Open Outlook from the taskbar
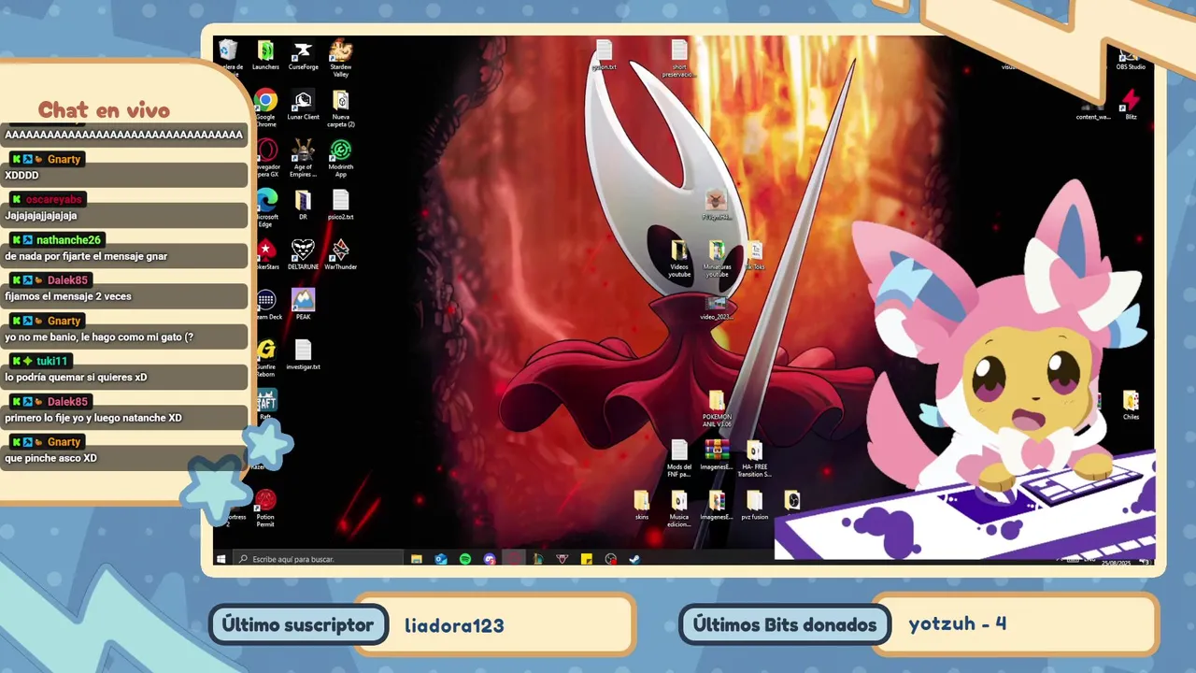 click(441, 559)
